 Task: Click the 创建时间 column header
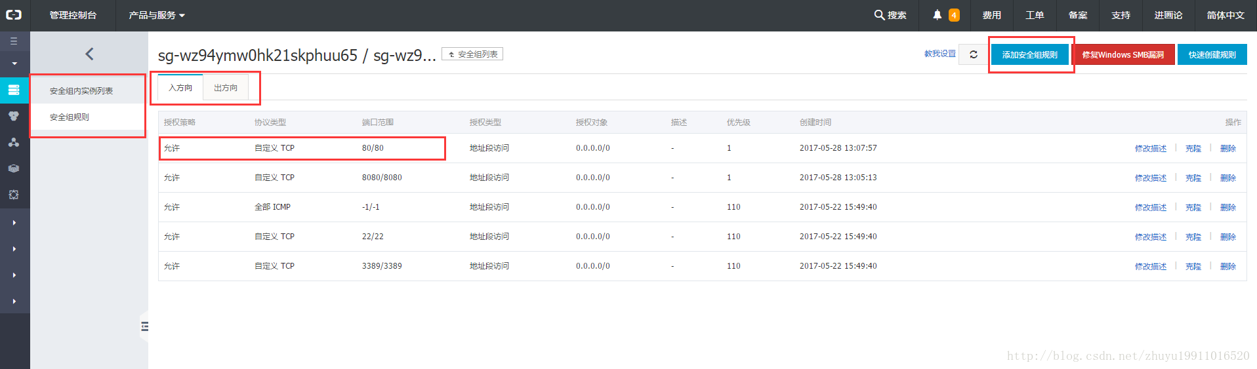click(815, 122)
